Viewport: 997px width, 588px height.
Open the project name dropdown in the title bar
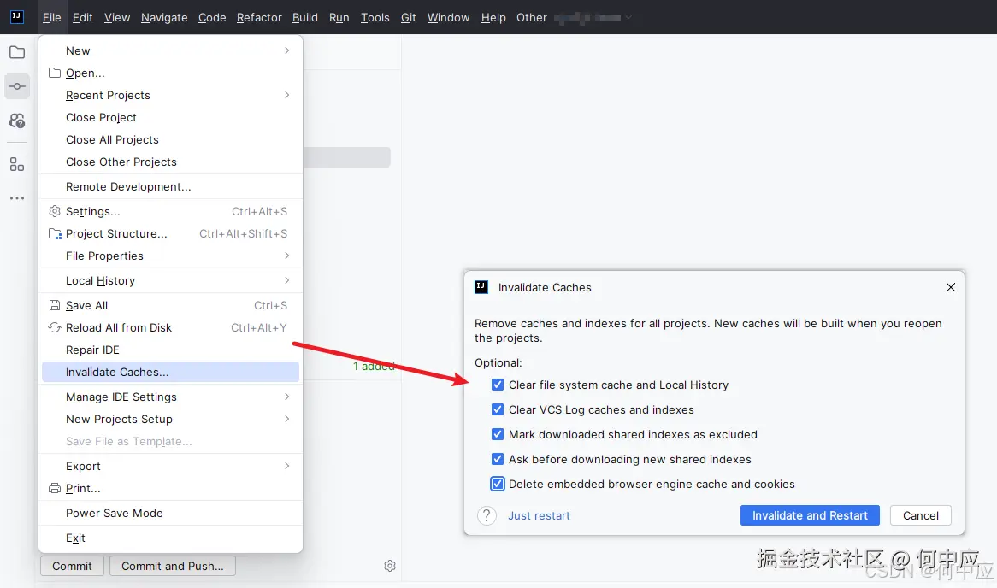pyautogui.click(x=593, y=18)
